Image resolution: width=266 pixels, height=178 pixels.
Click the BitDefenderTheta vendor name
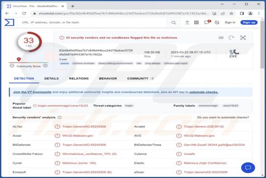[x=148, y=145]
